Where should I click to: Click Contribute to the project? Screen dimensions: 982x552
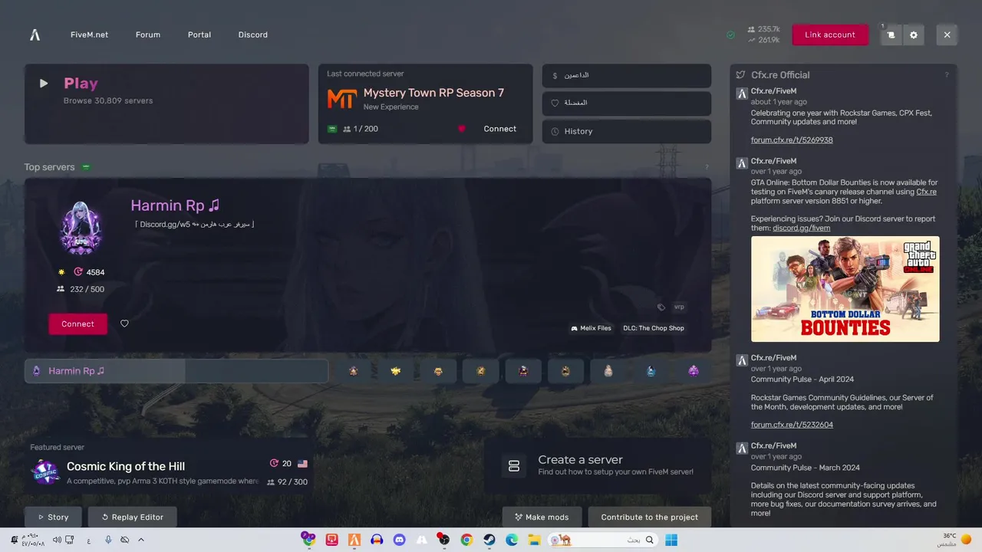pos(650,517)
